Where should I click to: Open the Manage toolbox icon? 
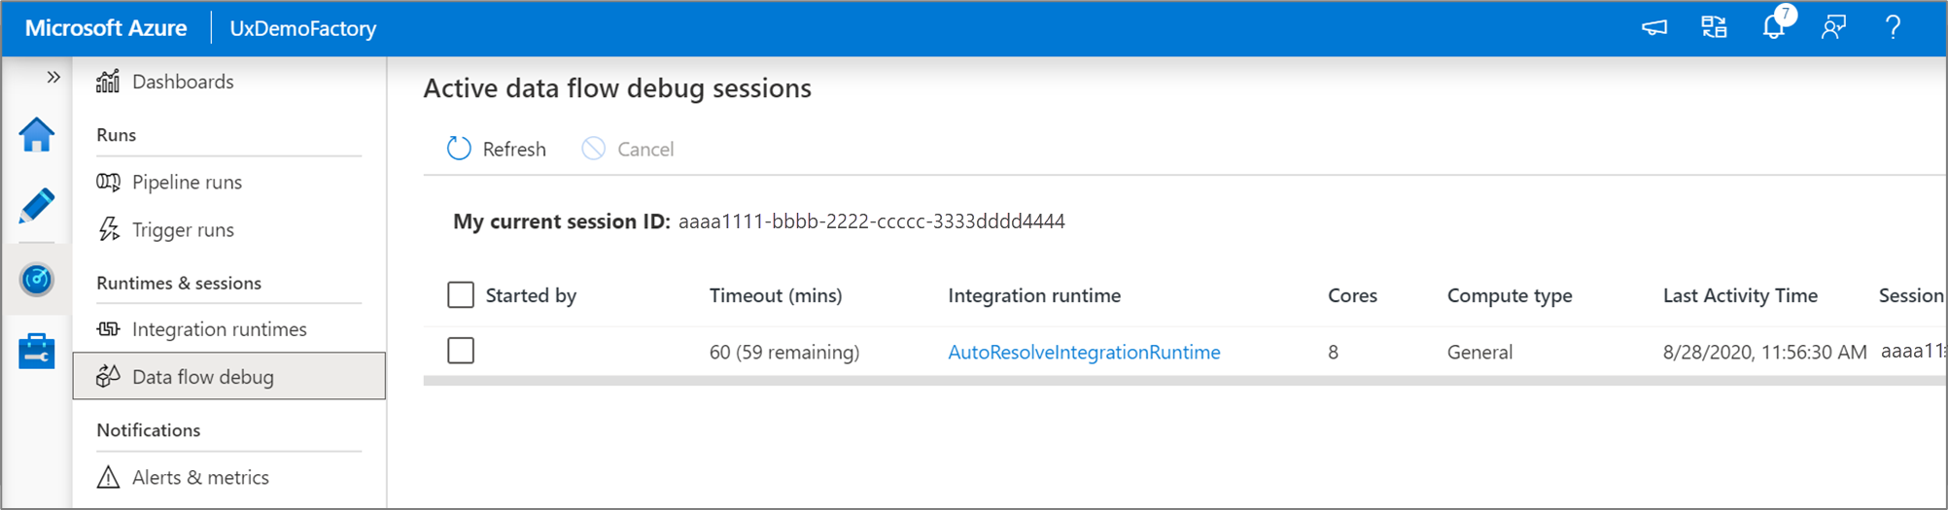[x=37, y=351]
